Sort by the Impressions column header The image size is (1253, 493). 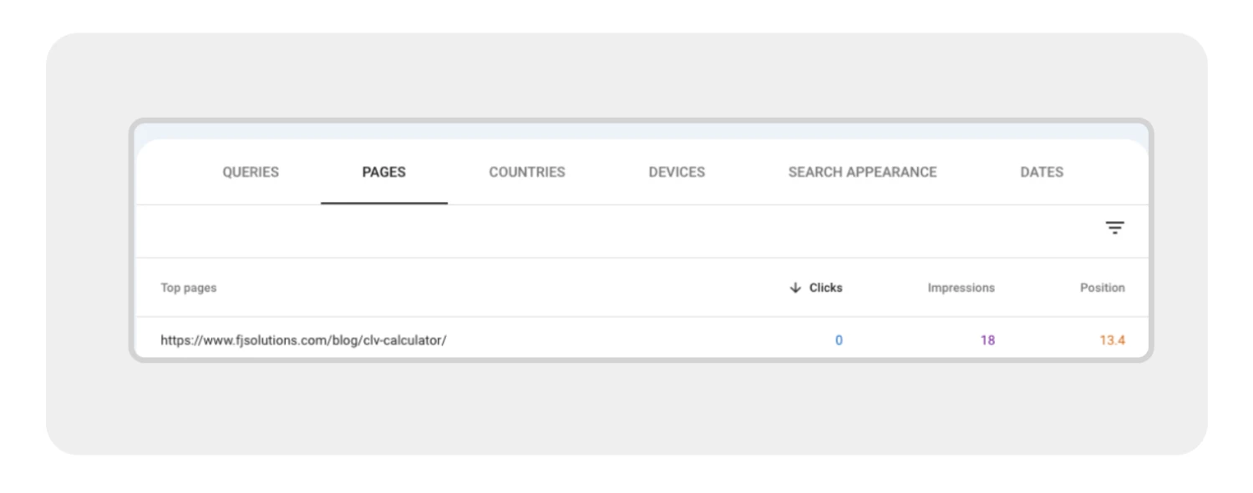(961, 288)
